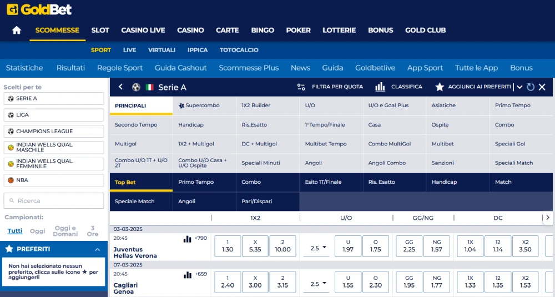Viewport: 555px width, 297px height.
Task: Open the Statistiche link
Action: tap(24, 68)
